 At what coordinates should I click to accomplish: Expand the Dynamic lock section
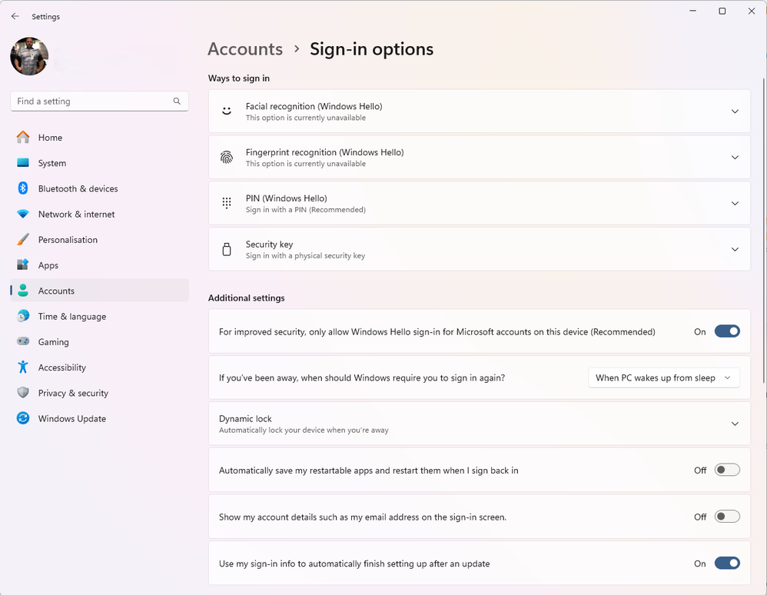point(735,424)
